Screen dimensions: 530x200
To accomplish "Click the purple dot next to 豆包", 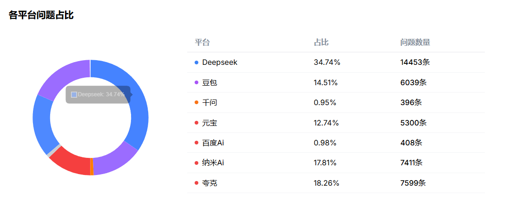I will tap(196, 83).
